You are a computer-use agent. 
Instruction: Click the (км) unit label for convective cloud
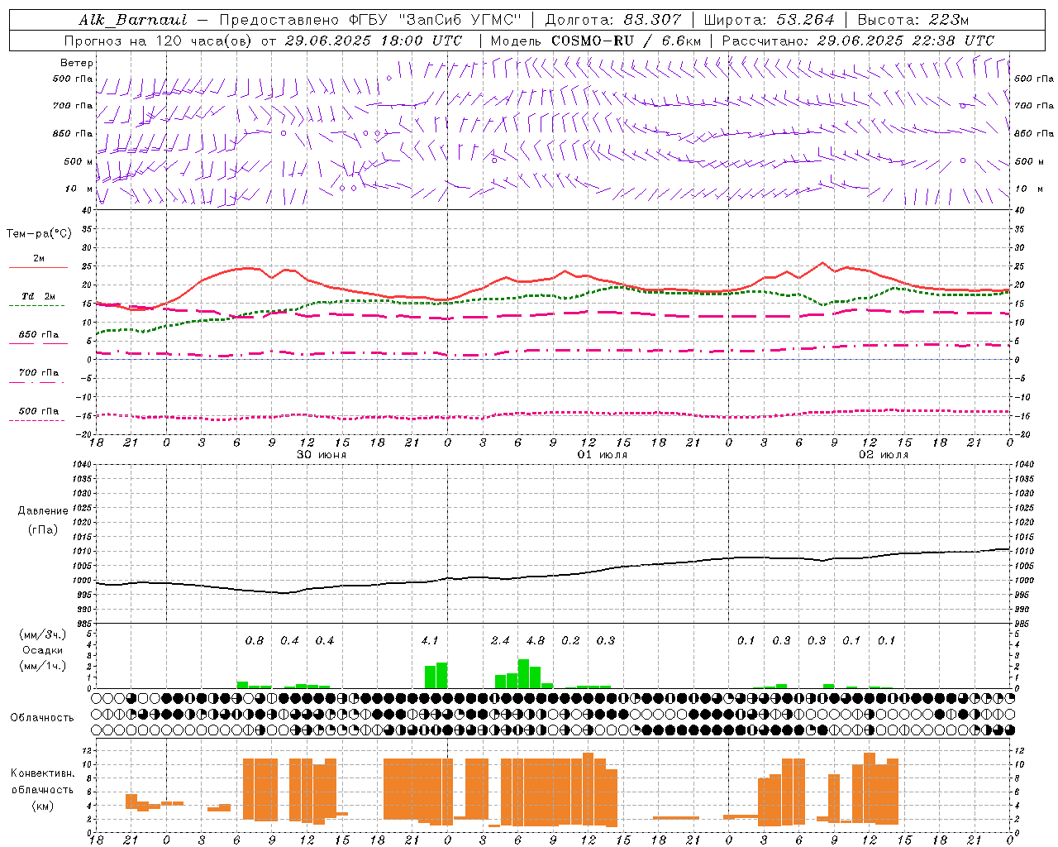coord(42,806)
